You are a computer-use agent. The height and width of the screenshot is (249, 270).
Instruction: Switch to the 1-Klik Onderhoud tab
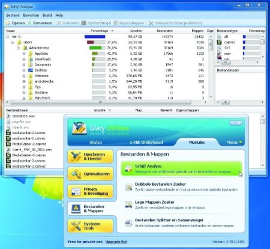pyautogui.click(x=146, y=142)
